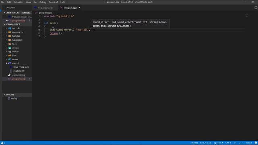The height and width of the screenshot is (145, 258).
Task: Click LF line ending in status bar
Action: point(235,143)
